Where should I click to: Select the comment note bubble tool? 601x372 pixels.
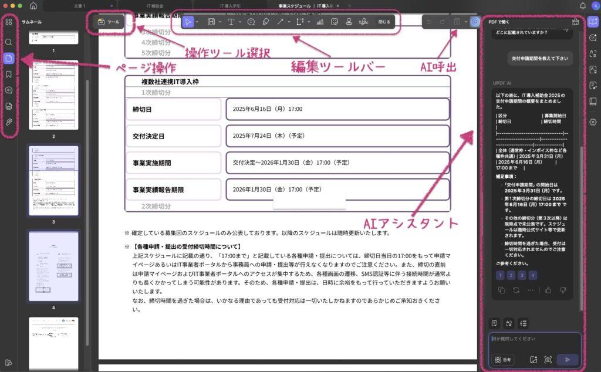pyautogui.click(x=251, y=22)
